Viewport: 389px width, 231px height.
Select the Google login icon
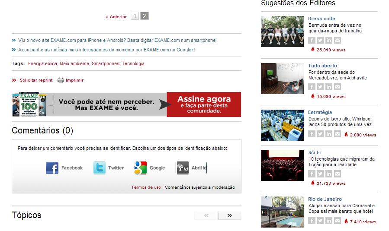[x=141, y=168]
